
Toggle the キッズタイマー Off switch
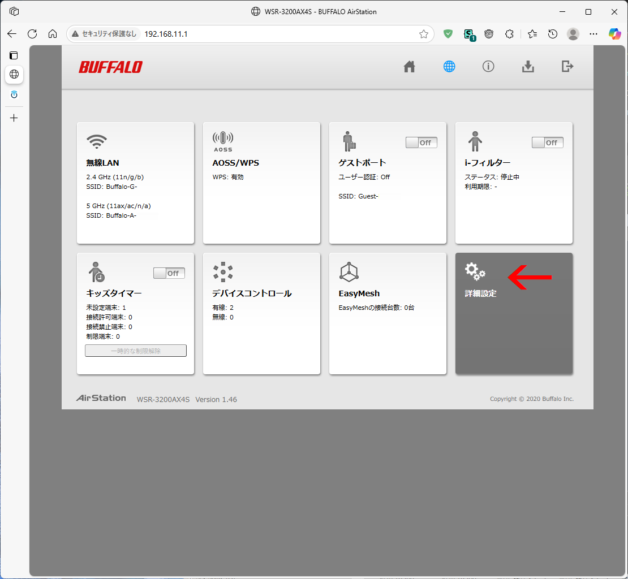click(x=169, y=273)
